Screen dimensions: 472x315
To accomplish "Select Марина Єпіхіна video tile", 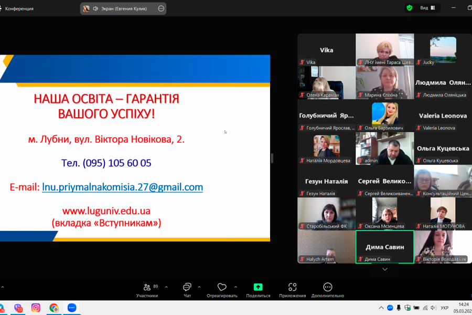I will [385, 82].
